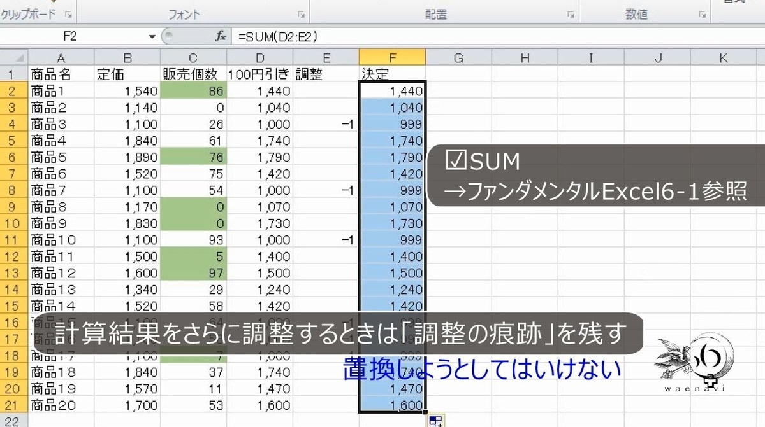
Task: Select column F header
Action: click(392, 58)
